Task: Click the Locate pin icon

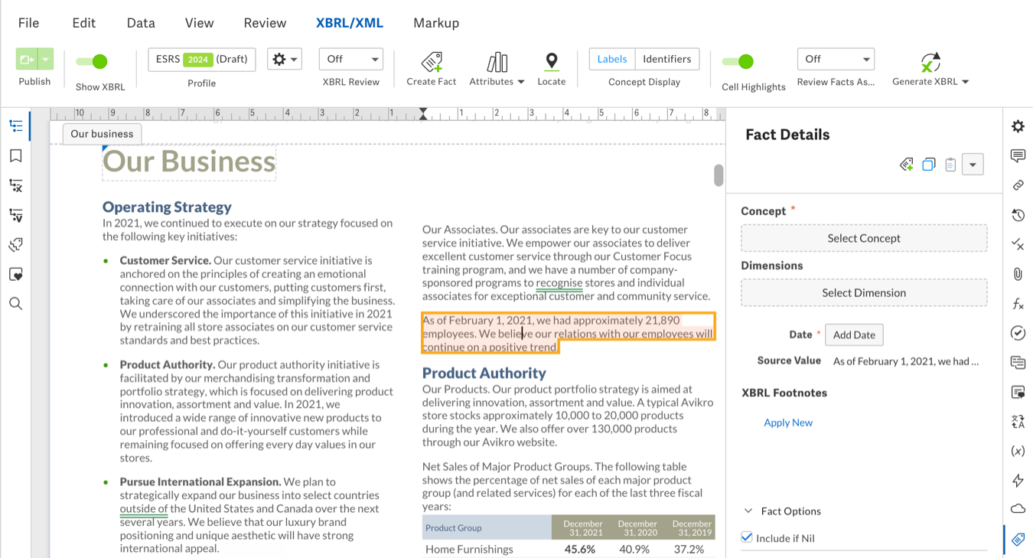Action: [x=551, y=62]
